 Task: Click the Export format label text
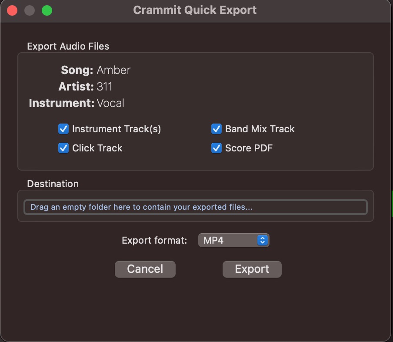(x=154, y=240)
